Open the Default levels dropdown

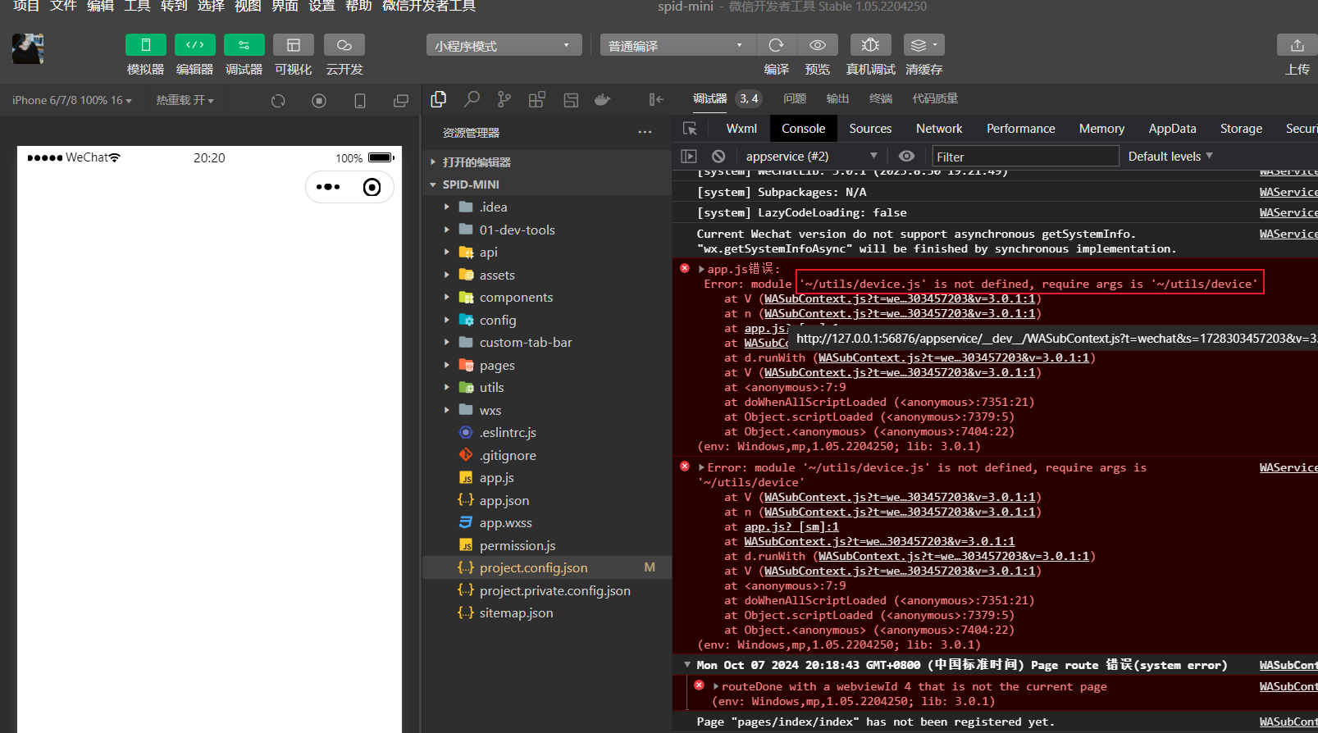pos(1170,156)
